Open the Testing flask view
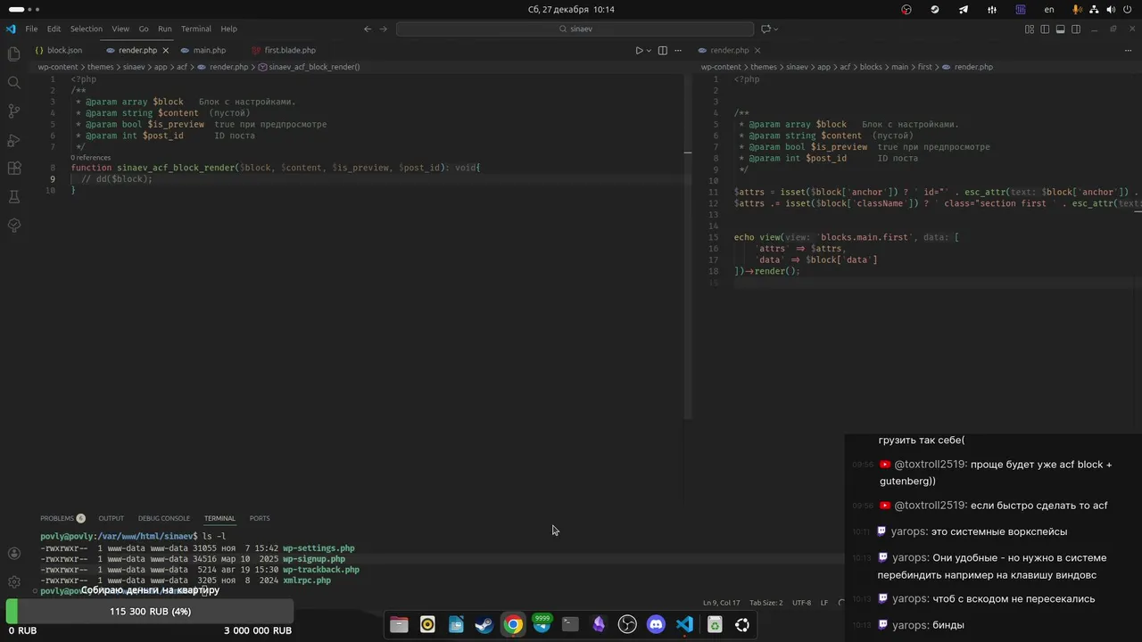1142x642 pixels. point(13,197)
